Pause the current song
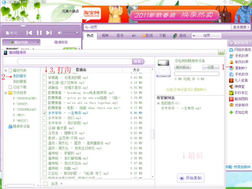 tap(39, 33)
